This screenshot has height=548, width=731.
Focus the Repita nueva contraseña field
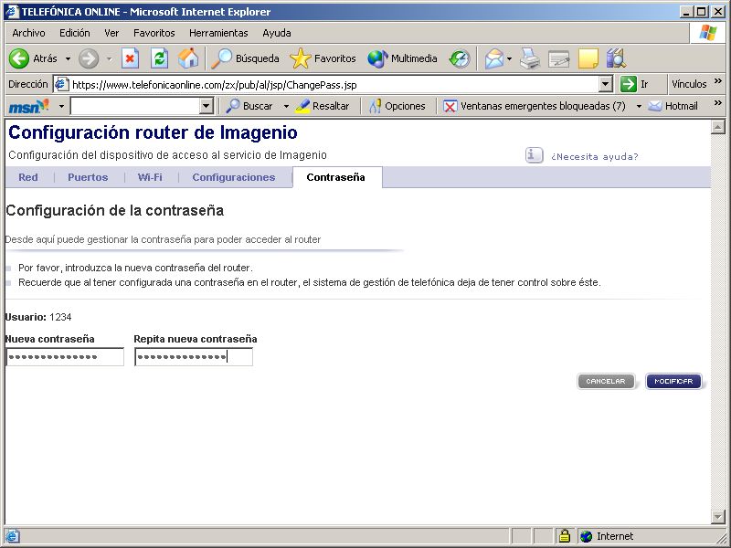click(194, 357)
